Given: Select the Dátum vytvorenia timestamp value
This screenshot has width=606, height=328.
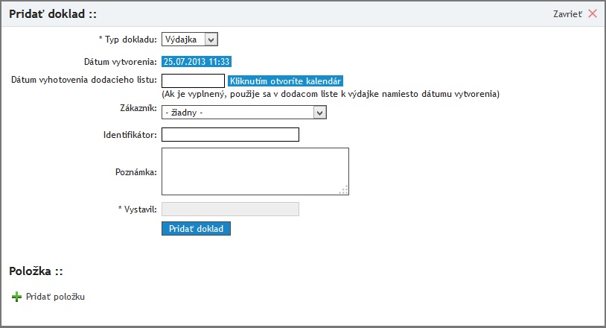Looking at the screenshot, I should coord(197,61).
